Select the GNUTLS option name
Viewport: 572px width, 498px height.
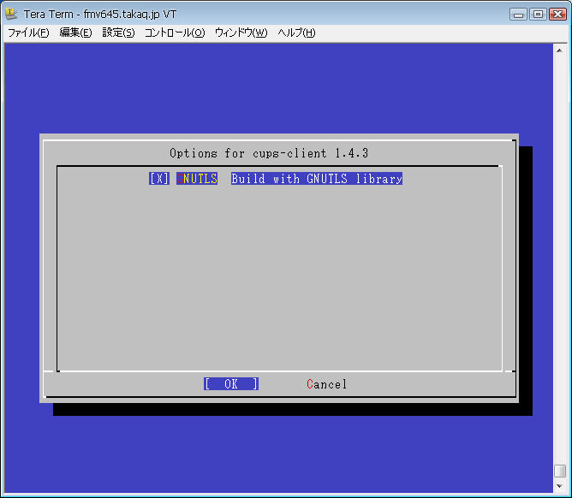[x=197, y=179]
